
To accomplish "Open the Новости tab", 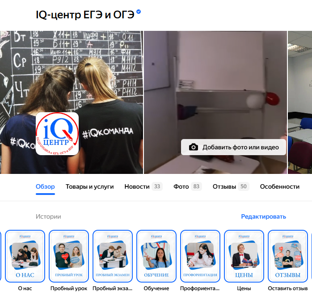I will [x=143, y=186].
